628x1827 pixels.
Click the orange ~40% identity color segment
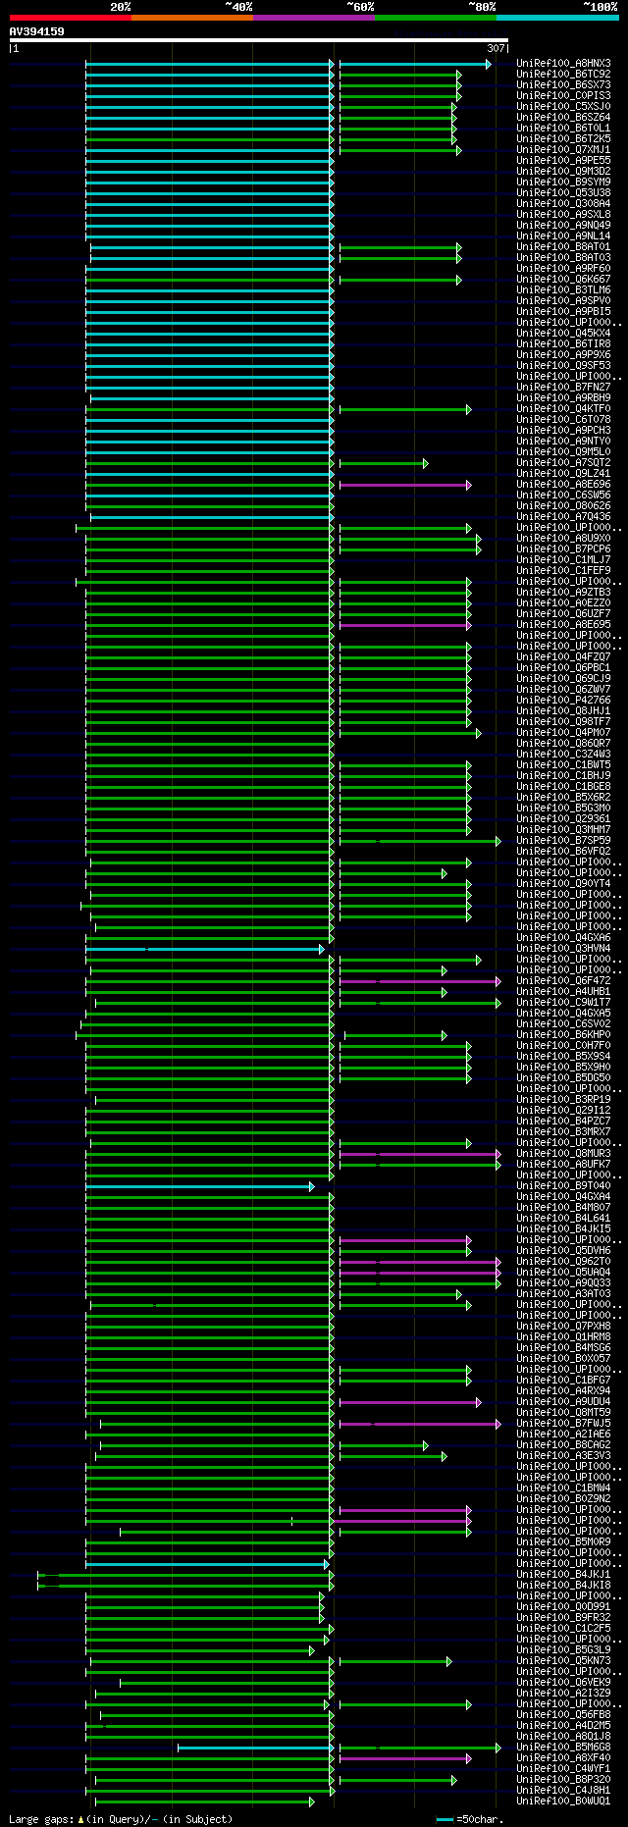(x=192, y=18)
